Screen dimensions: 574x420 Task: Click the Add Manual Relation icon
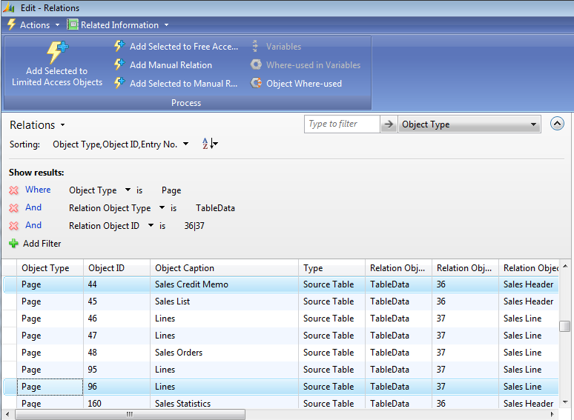(119, 65)
